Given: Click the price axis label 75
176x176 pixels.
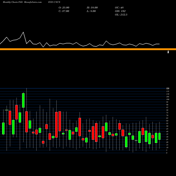Looking at the screenshot, I should coord(167,113).
